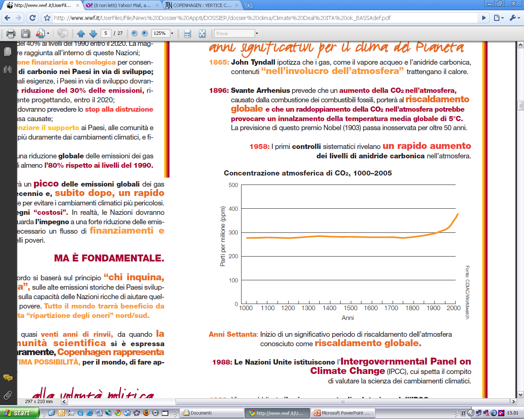524x419 pixels.
Task: Open binoculars search panel in sidebar
Action: (8, 70)
